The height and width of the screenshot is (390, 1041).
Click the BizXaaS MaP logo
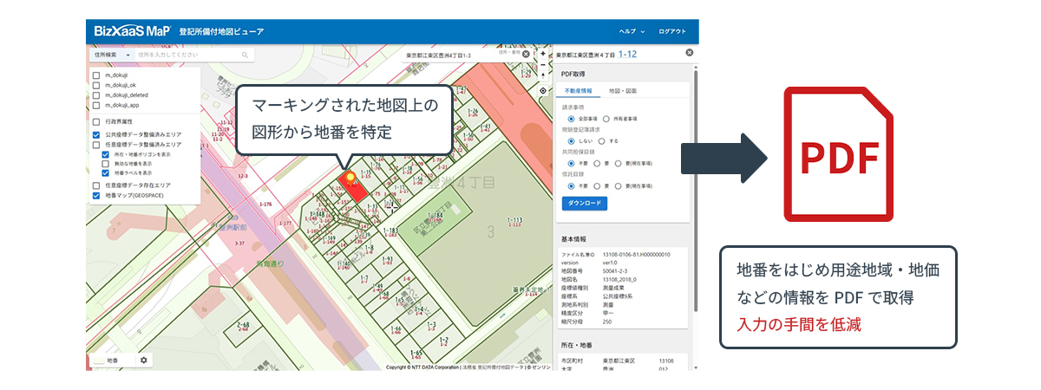(132, 31)
